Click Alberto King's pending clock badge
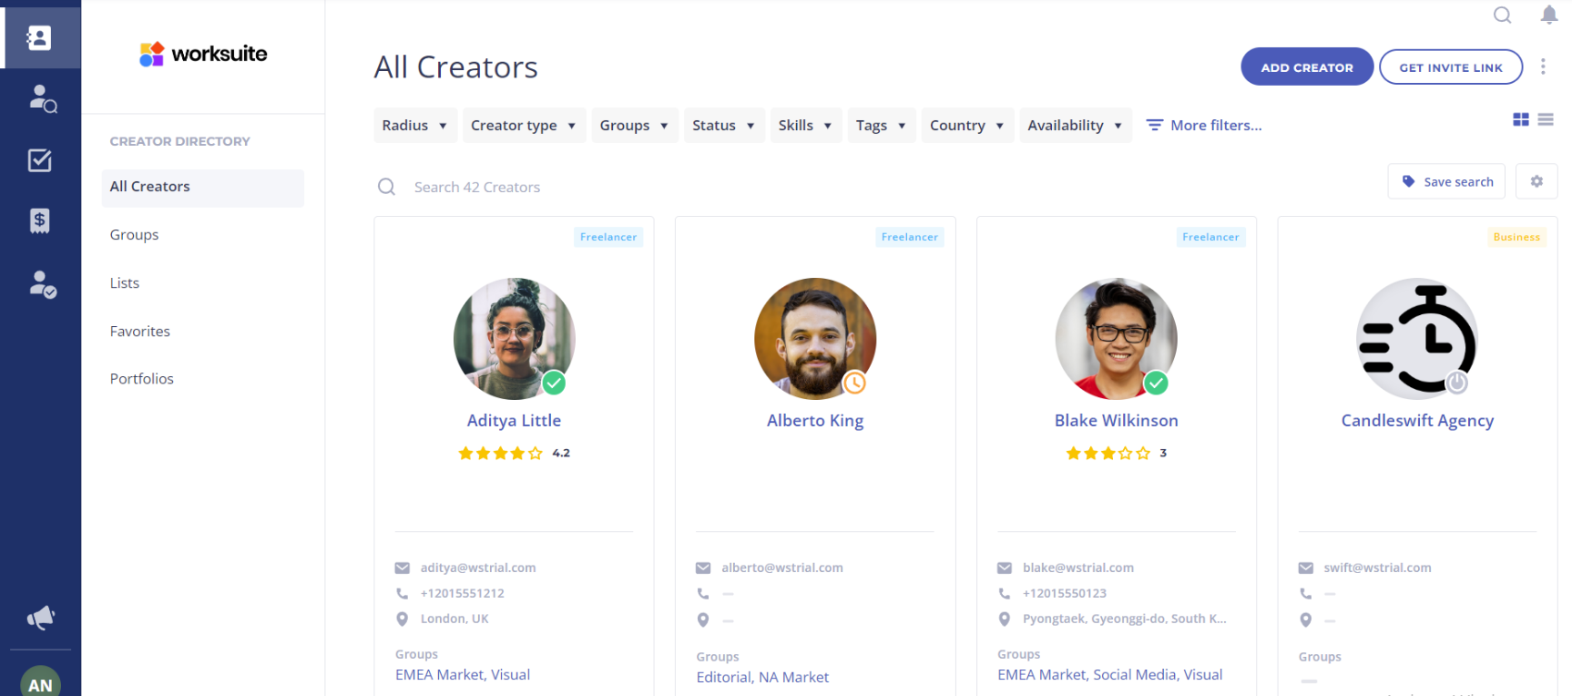1572x696 pixels. tap(854, 383)
